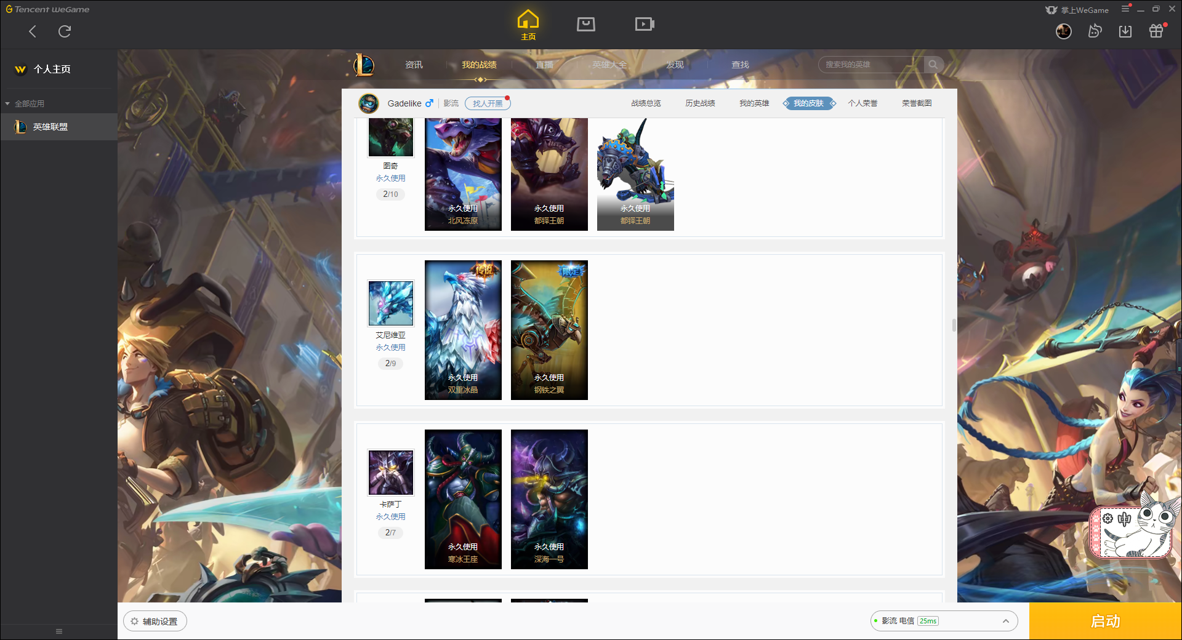Open the 寒冰王座 skin card
1182x640 pixels.
click(x=463, y=499)
